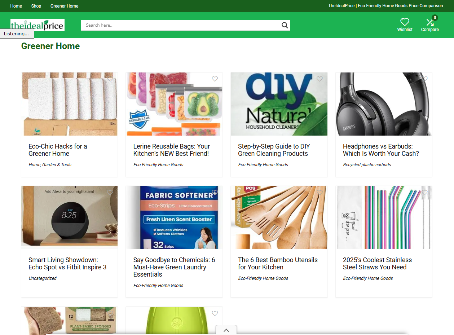Click the Echo Spot clock thumbnail
Screen dimensions: 454x335
coord(69,217)
